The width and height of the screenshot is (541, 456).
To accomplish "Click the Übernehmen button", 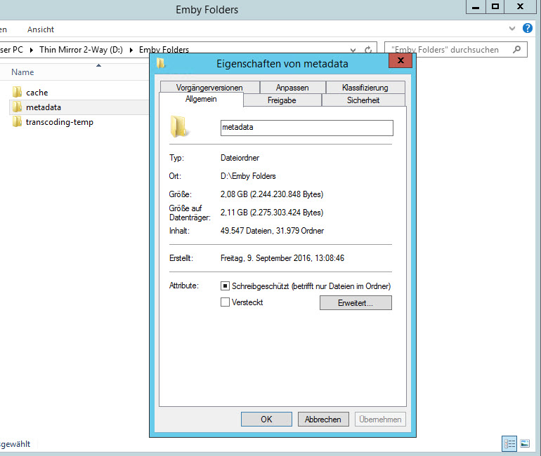I will pos(380,419).
